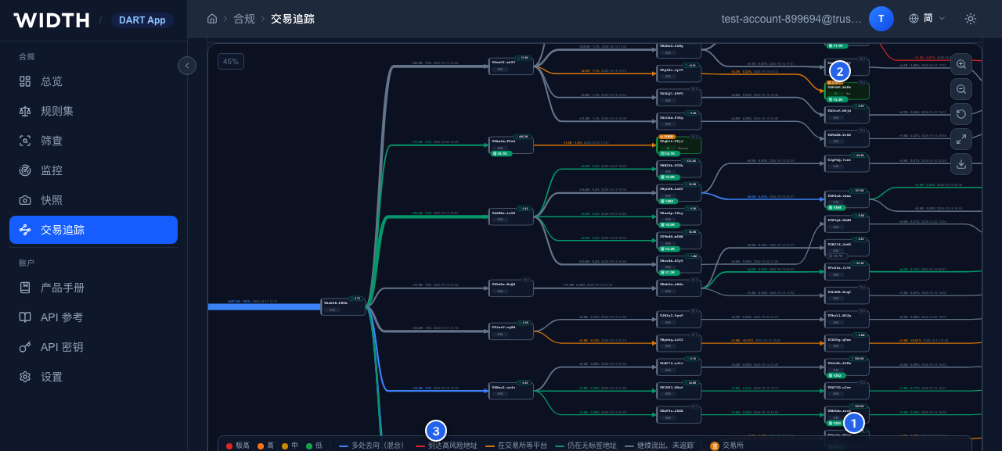Zoom out of the graph
Screen dimensions: 1002x451
(961, 89)
